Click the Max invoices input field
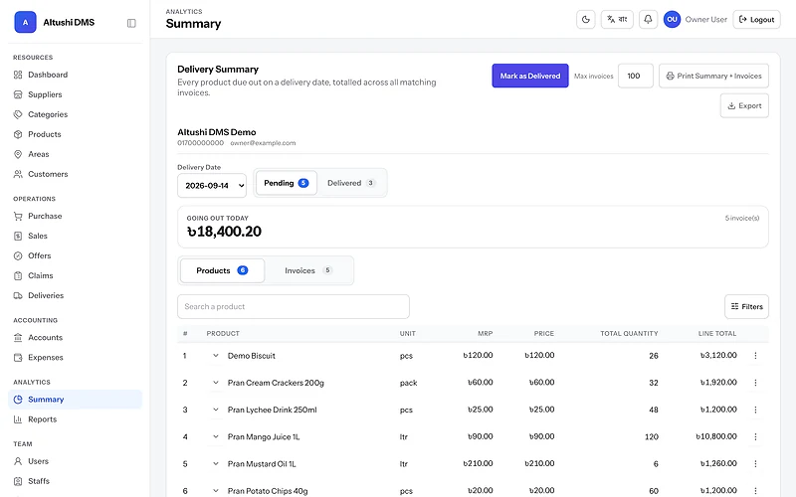 [x=636, y=76]
